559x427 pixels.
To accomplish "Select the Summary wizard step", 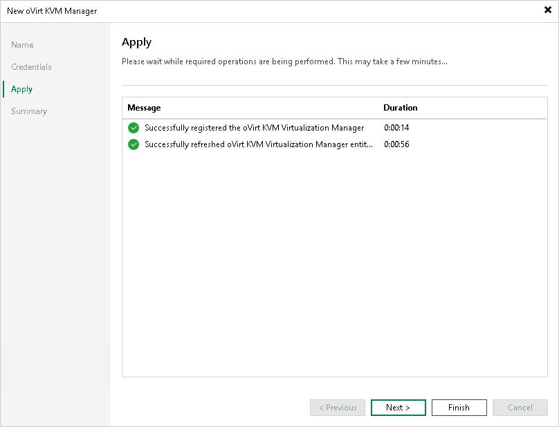I will tap(29, 111).
